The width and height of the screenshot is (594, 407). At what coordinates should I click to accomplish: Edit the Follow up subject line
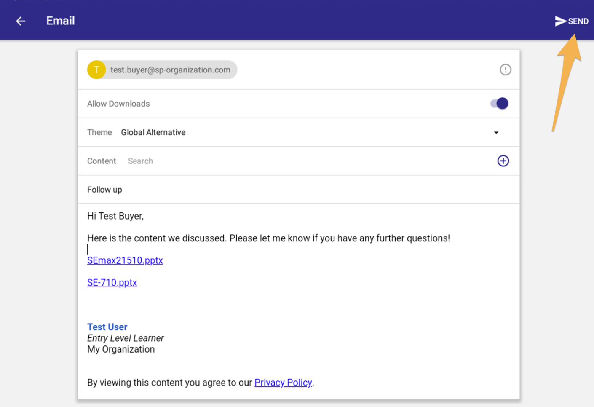click(x=105, y=190)
